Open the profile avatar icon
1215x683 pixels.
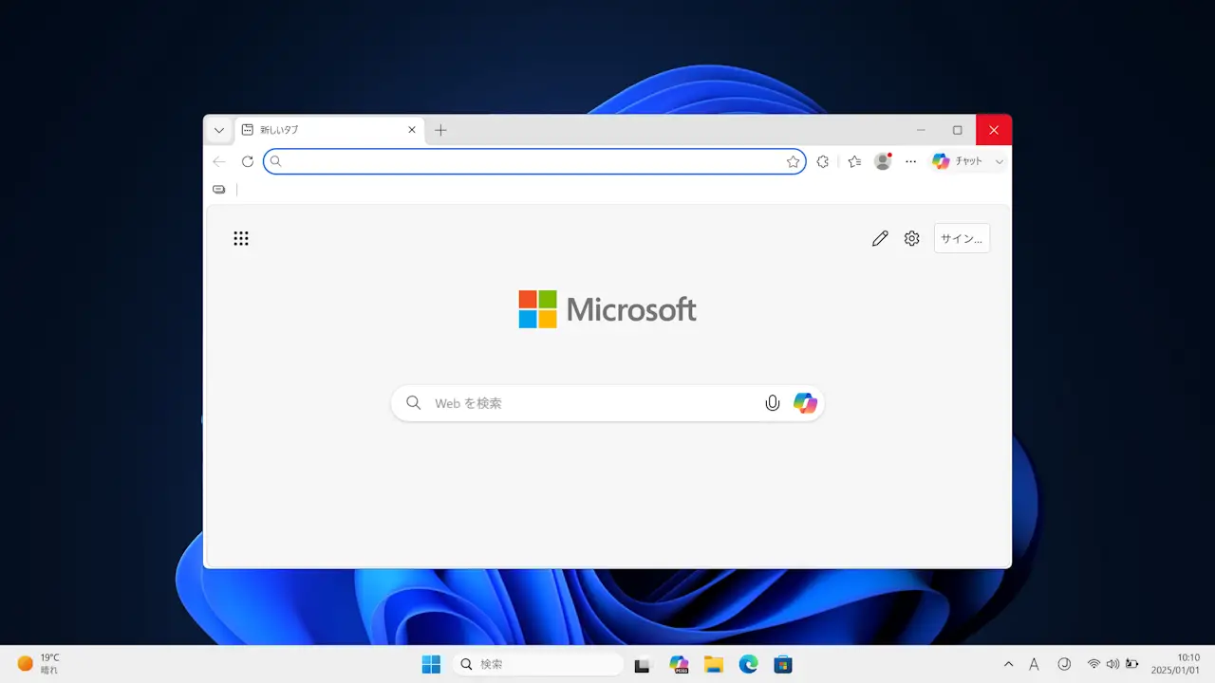pos(883,161)
